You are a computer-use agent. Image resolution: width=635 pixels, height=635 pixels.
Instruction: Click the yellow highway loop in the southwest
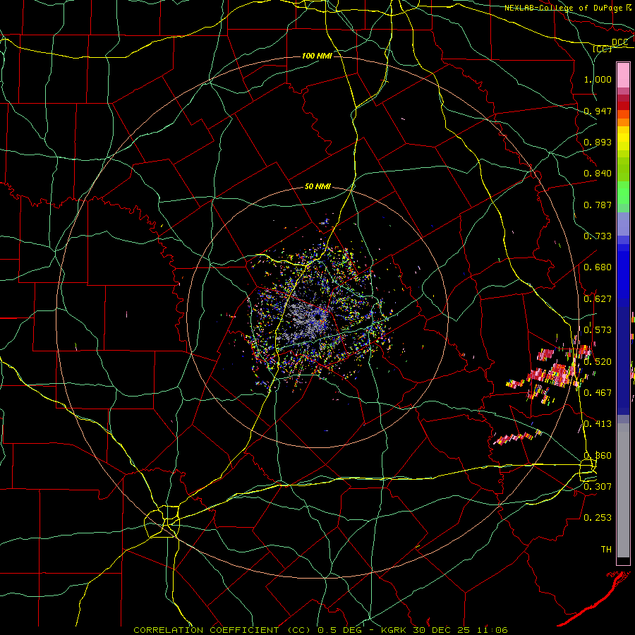(162, 521)
